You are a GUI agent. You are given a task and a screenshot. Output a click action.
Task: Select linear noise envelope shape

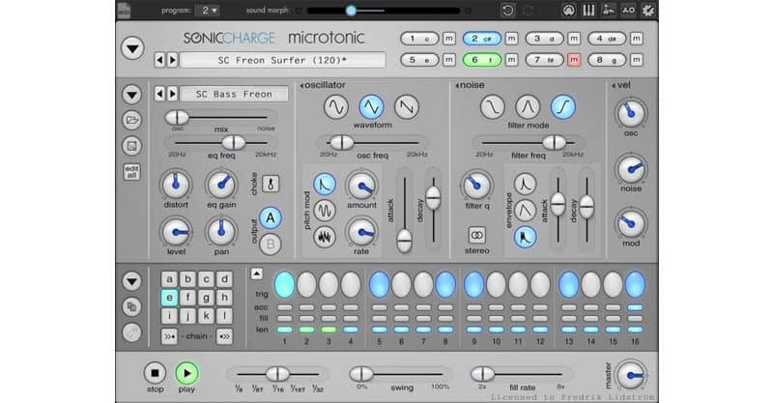[x=525, y=211]
